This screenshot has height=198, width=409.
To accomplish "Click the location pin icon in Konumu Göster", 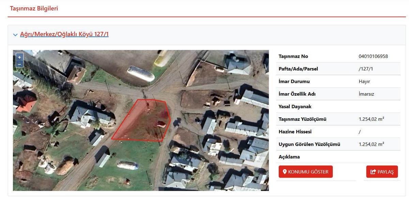I will (285, 172).
